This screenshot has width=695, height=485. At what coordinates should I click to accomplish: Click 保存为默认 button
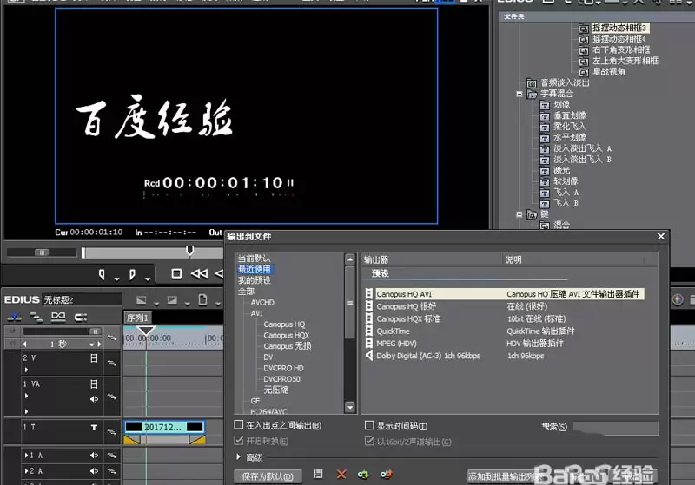(268, 476)
